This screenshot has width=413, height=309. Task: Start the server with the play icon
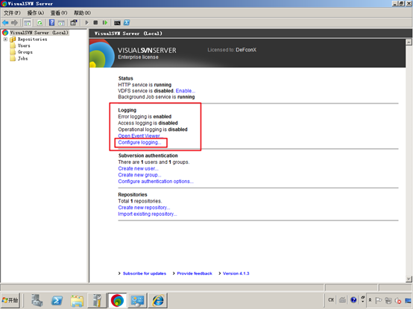(x=86, y=22)
